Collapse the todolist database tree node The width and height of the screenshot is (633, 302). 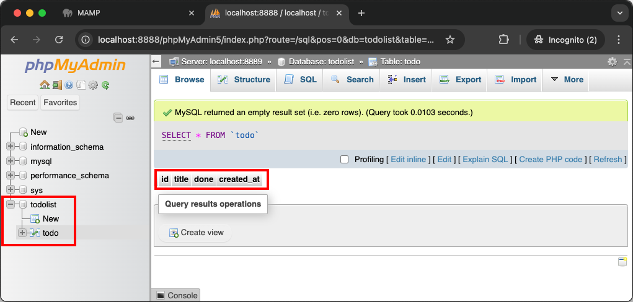click(11, 204)
